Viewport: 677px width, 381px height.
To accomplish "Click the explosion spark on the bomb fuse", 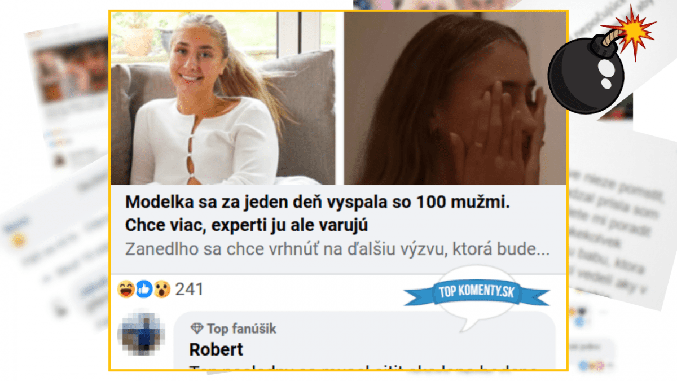I will (x=635, y=29).
